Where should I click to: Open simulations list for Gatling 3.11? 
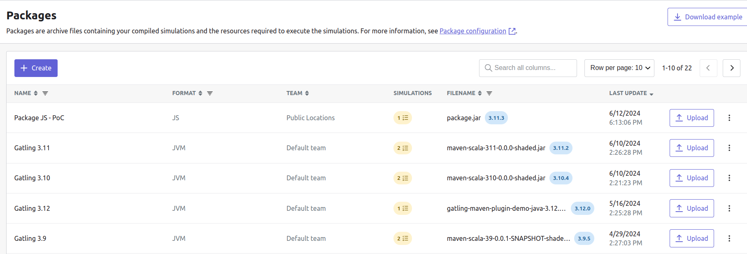403,148
